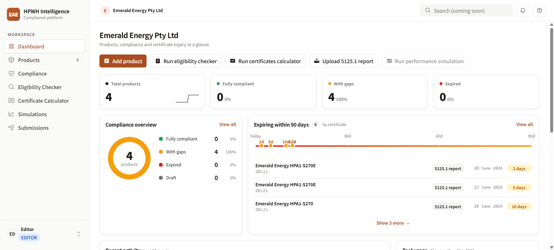This screenshot has height=250, width=554.
Task: Run certificates calculator
Action: point(265,61)
